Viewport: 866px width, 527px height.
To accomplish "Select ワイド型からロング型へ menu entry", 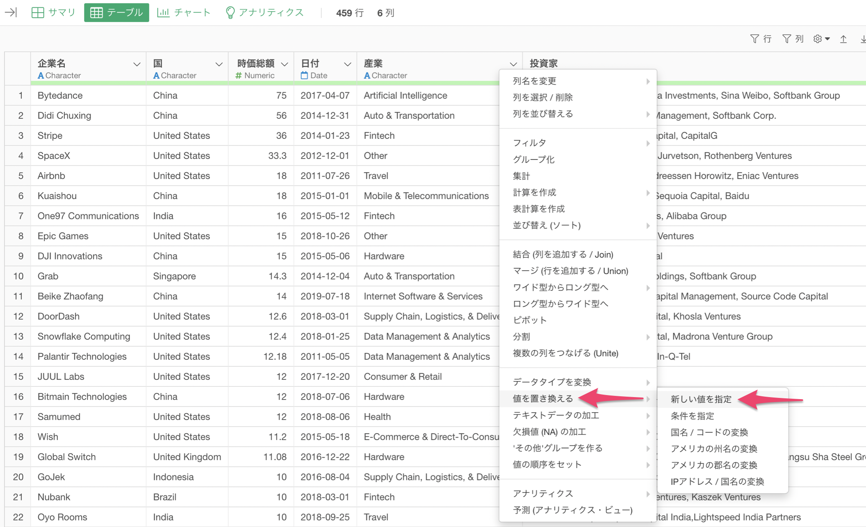I will coord(578,287).
